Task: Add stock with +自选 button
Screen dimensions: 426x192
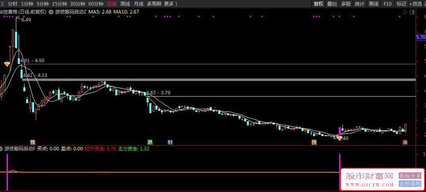Action: point(415,4)
